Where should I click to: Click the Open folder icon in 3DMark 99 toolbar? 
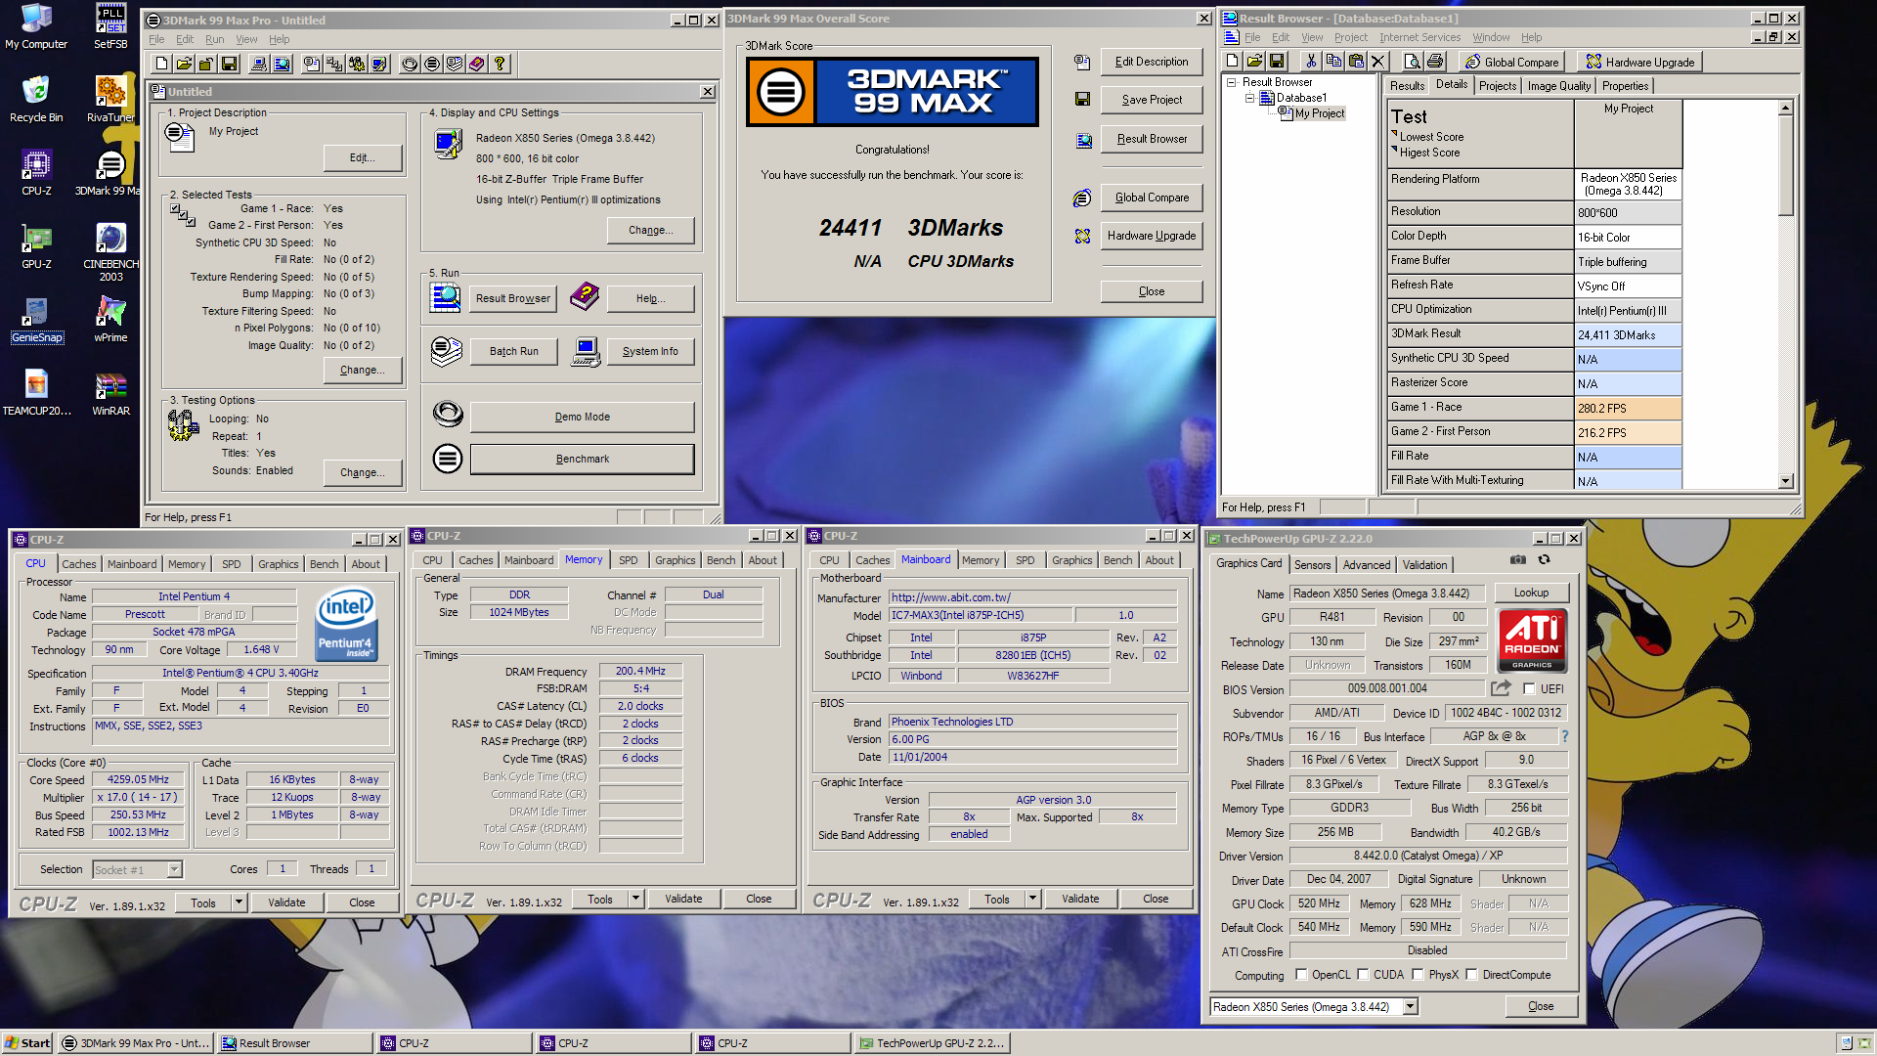tap(184, 64)
